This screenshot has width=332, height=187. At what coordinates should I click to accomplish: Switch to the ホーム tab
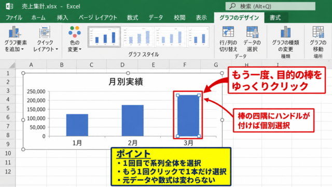pos(38,18)
